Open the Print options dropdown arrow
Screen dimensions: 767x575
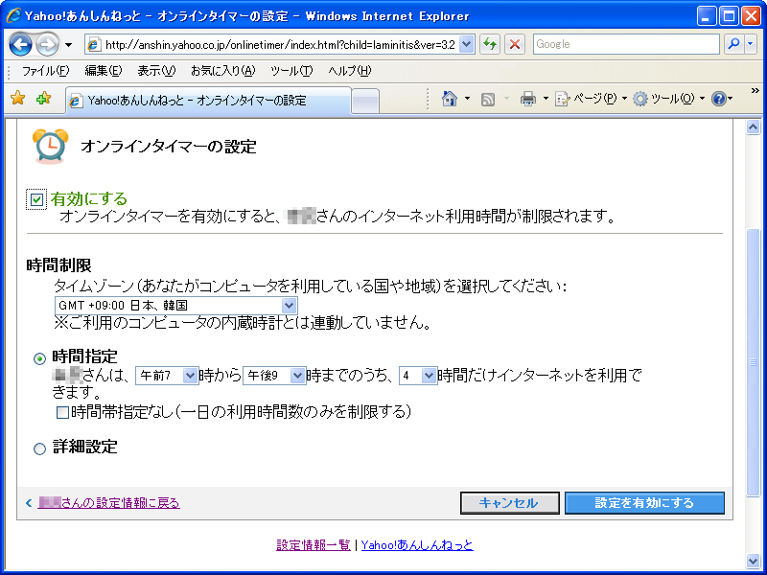[546, 99]
